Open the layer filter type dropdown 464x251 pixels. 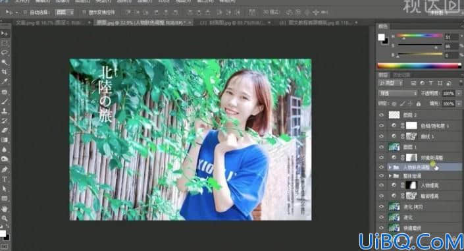[390, 83]
